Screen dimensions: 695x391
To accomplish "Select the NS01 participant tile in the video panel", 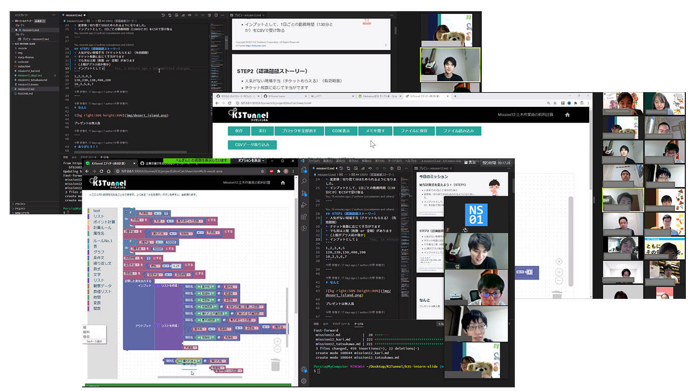I will (476, 214).
